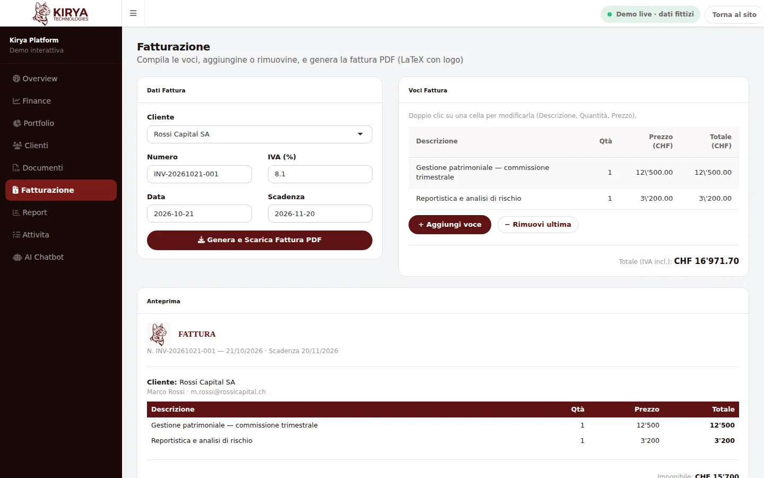This screenshot has height=478, width=764.
Task: Click the Kirya Technologies logo
Action: coord(60,13)
